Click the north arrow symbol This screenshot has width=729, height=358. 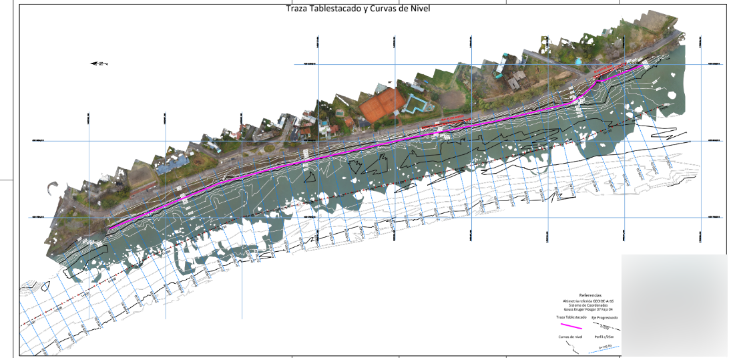coord(99,63)
